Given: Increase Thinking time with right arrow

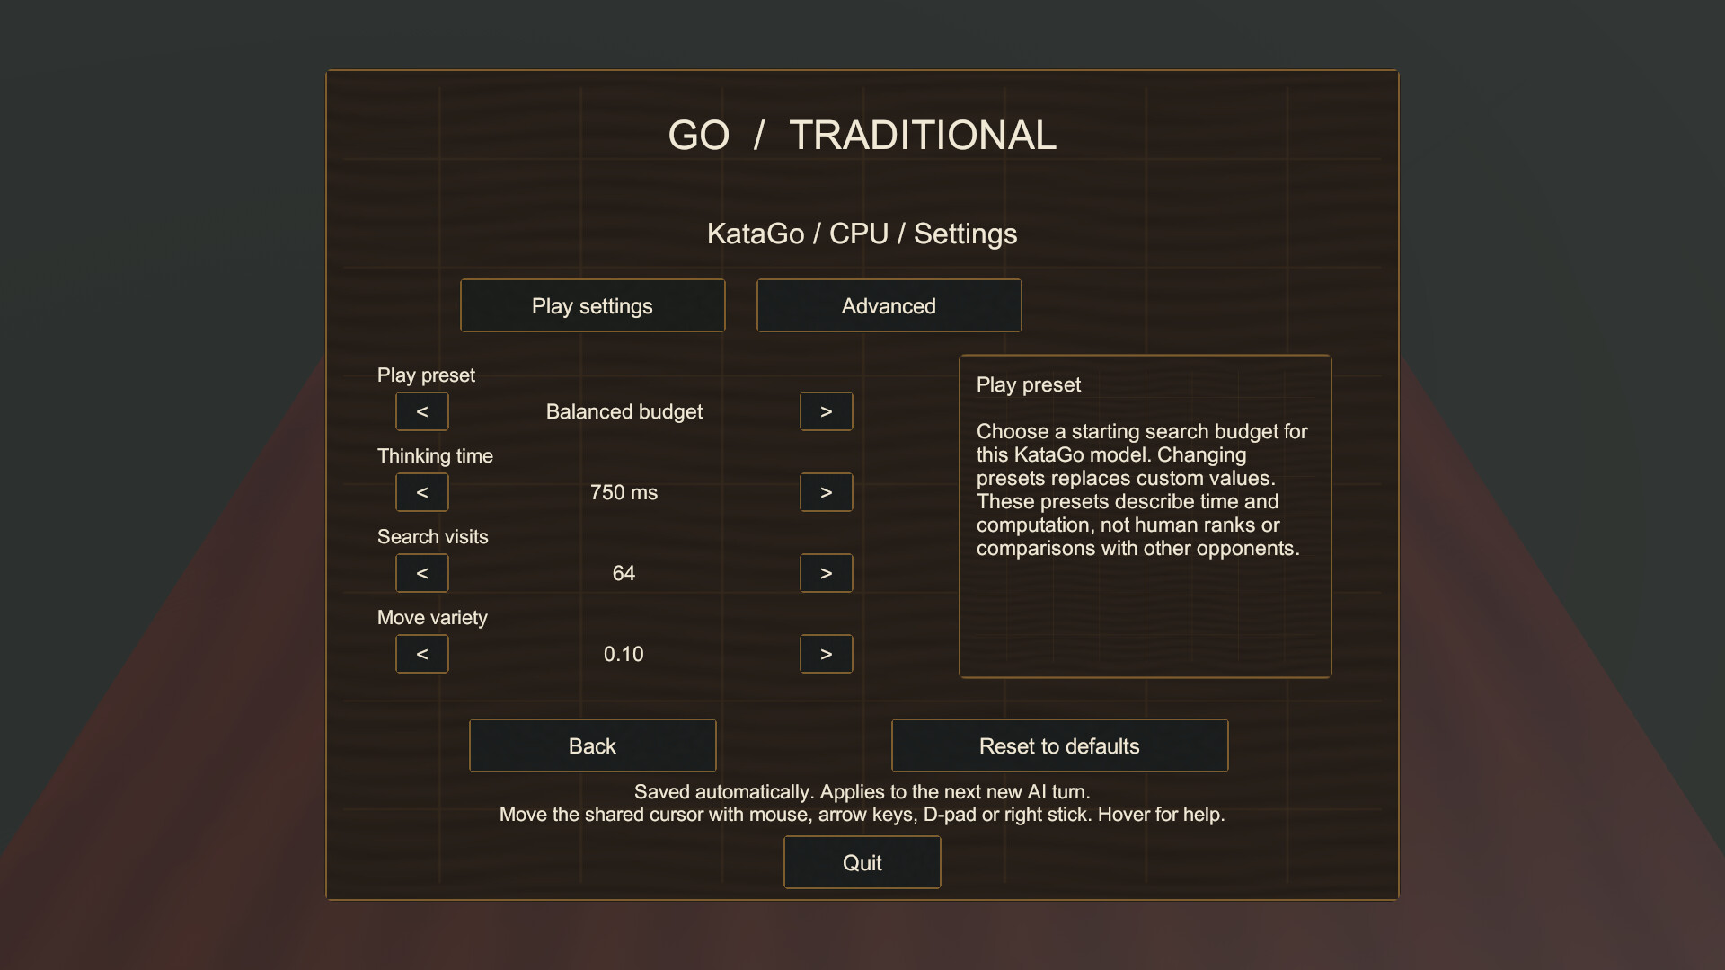Looking at the screenshot, I should click(827, 492).
